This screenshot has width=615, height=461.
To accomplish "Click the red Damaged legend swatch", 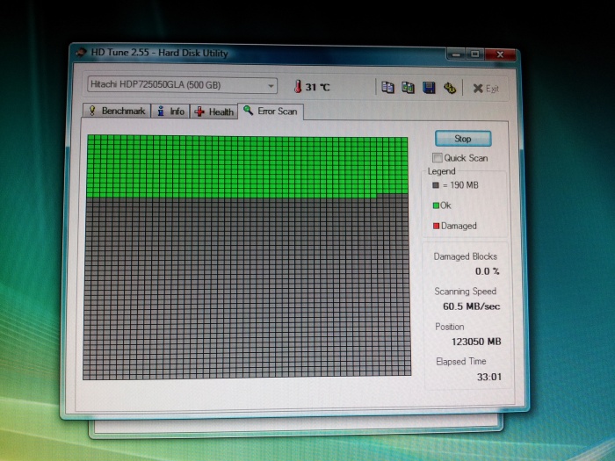I will pos(436,226).
